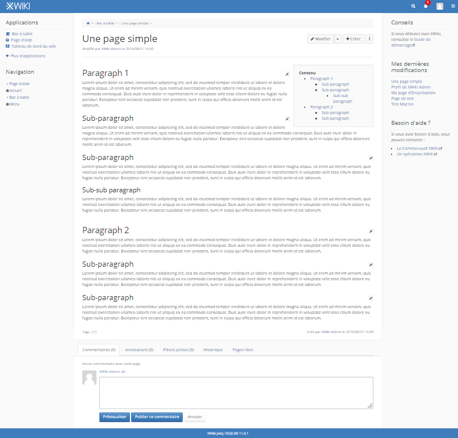Click the Créer button

pyautogui.click(x=354, y=39)
